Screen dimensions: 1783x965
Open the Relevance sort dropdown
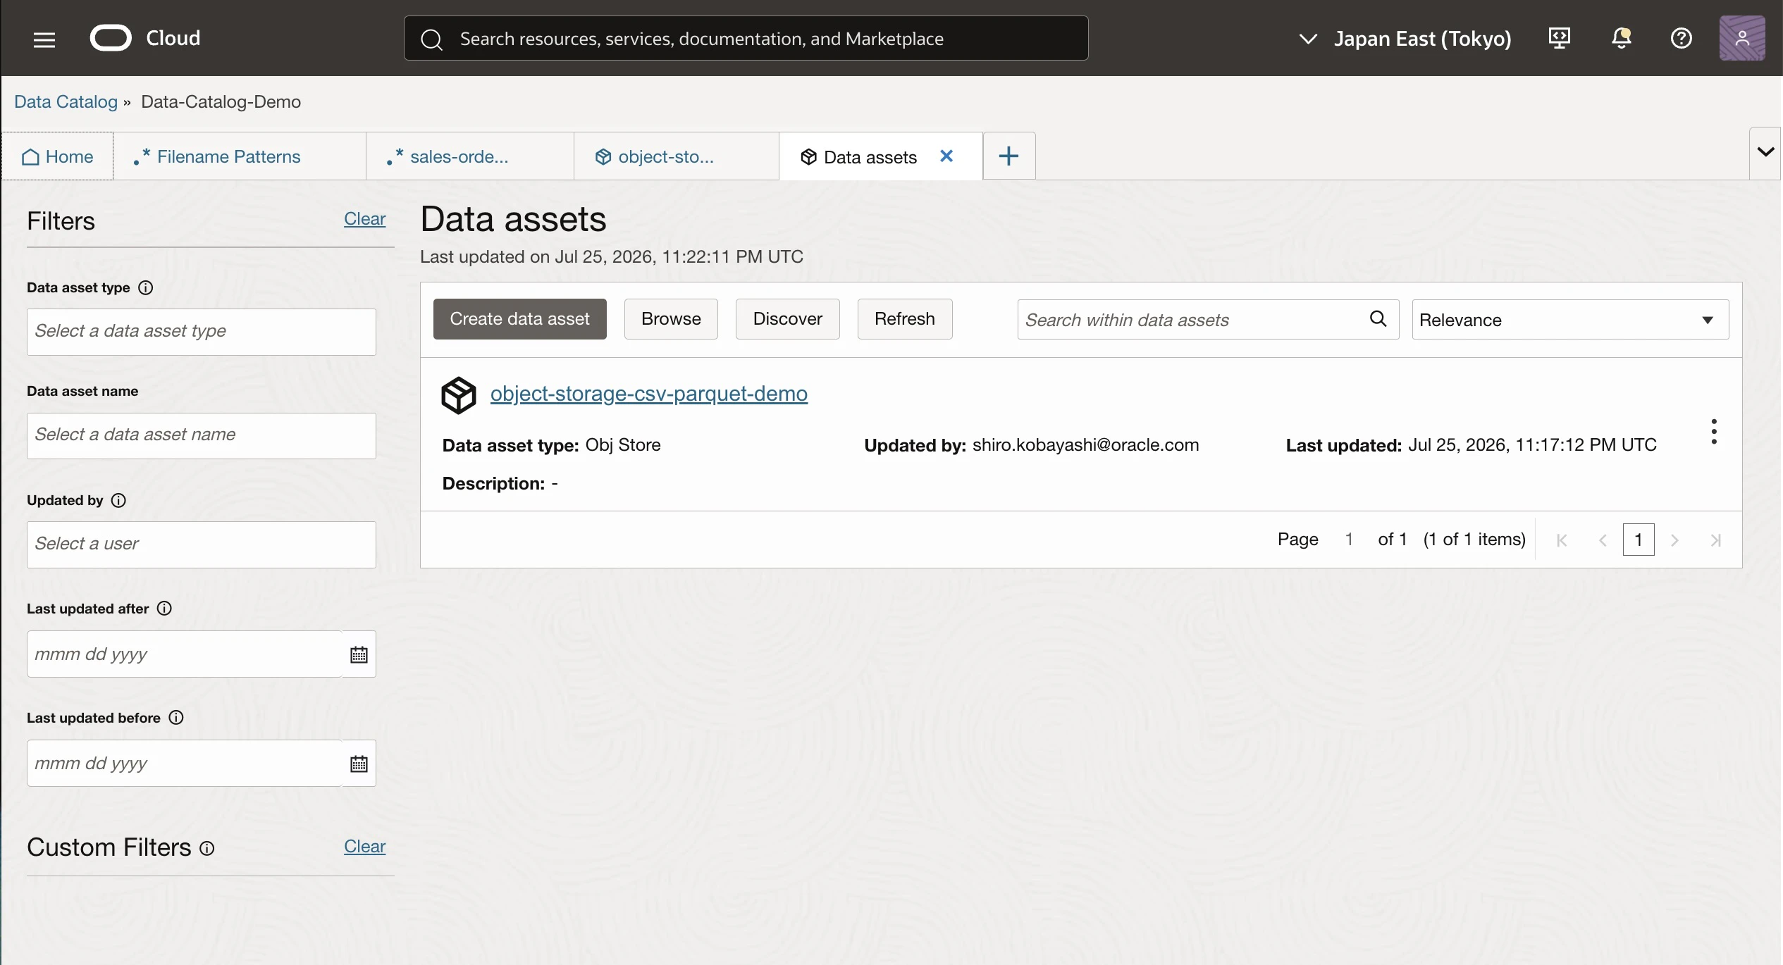pyautogui.click(x=1570, y=320)
